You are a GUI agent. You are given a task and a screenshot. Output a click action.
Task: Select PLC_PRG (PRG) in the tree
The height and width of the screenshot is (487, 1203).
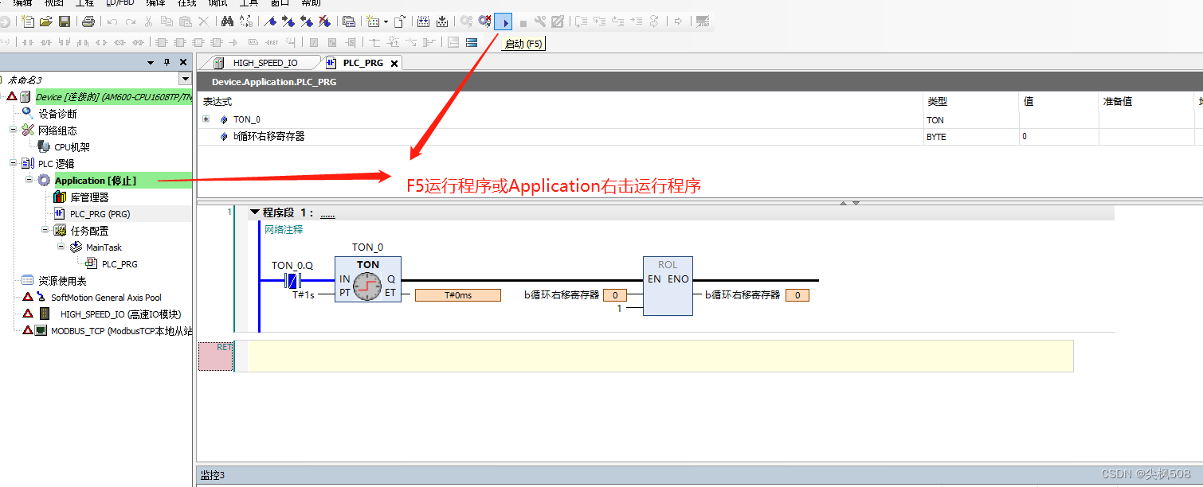coord(100,214)
